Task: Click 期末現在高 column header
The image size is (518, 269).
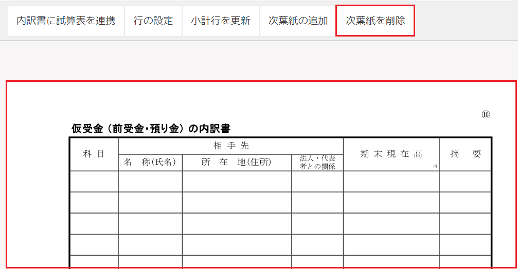Action: pos(391,154)
